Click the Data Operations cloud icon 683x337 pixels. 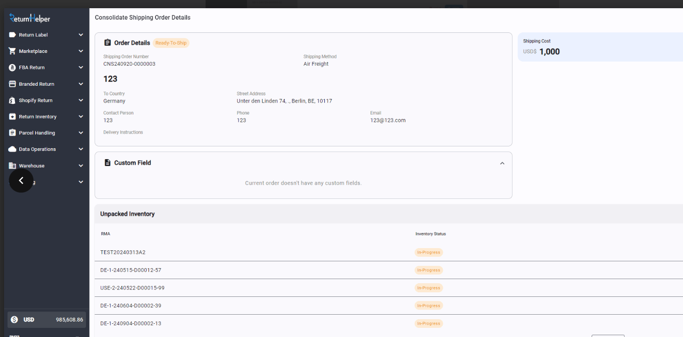click(12, 149)
